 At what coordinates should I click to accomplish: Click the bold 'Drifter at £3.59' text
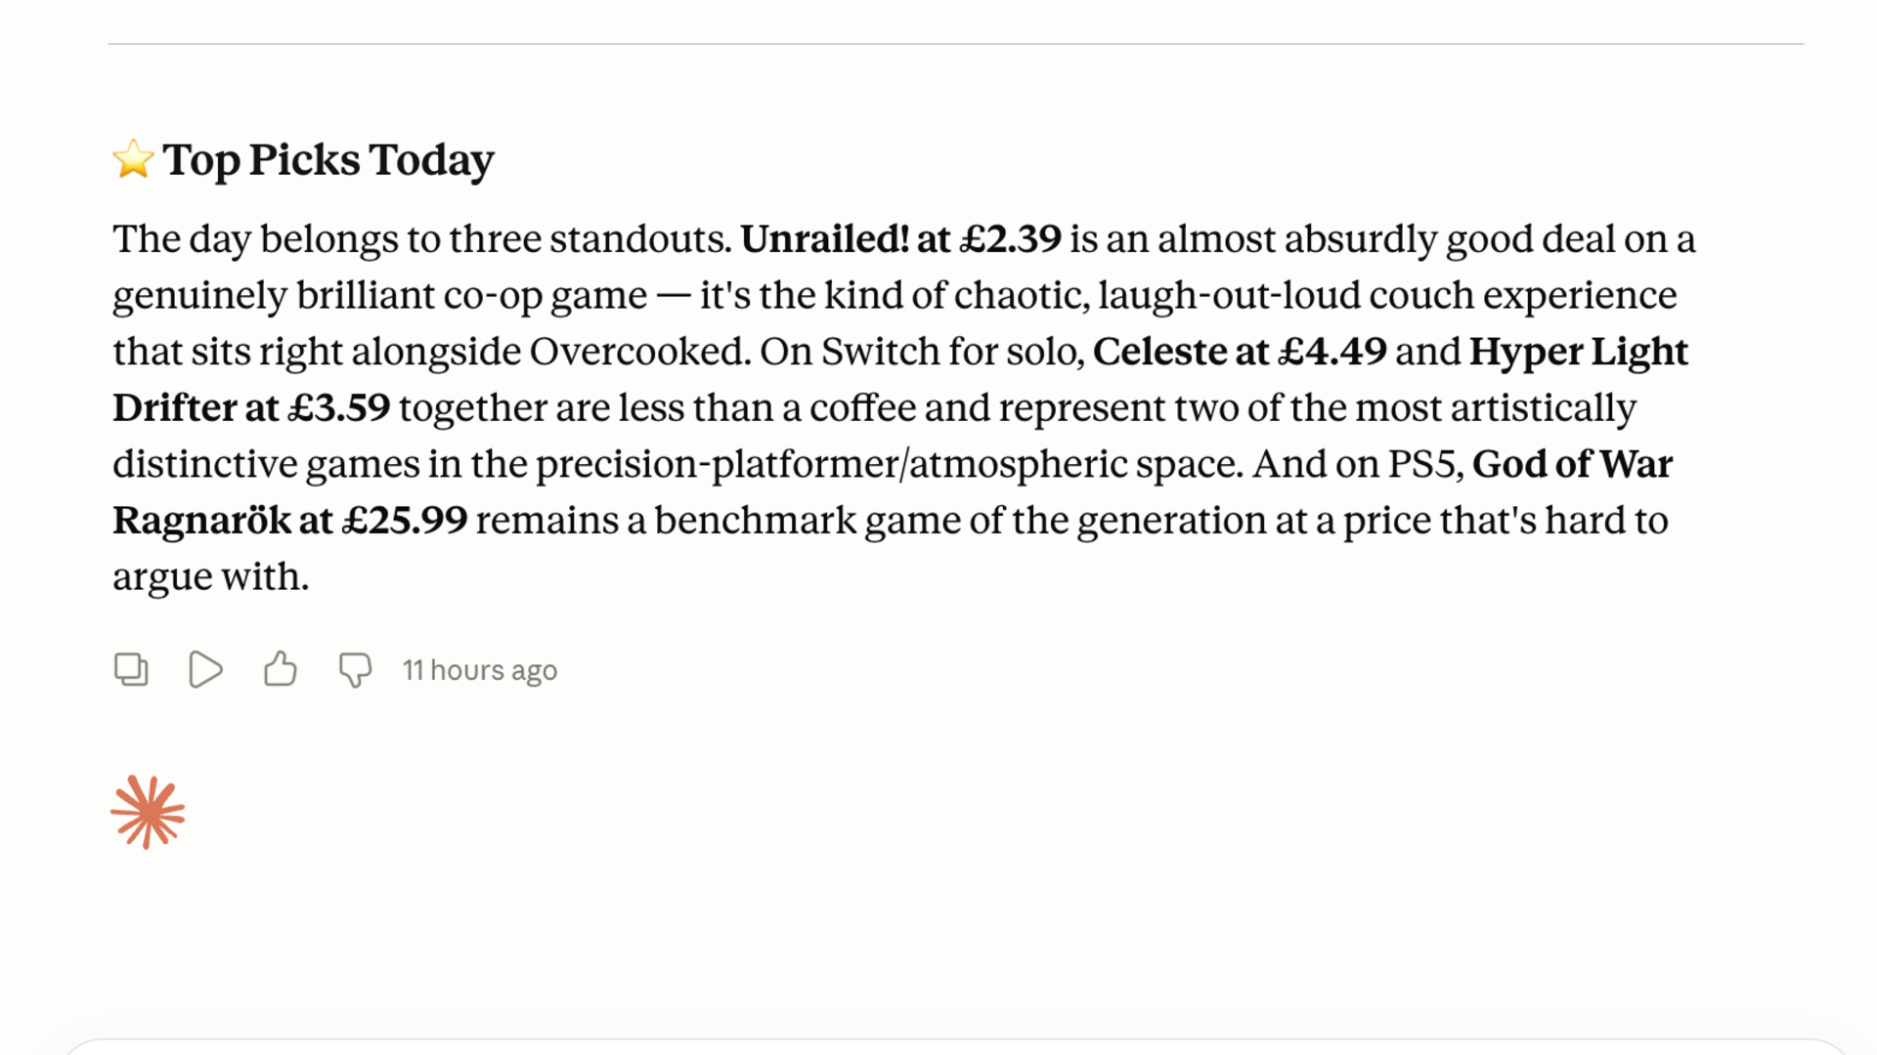[251, 408]
